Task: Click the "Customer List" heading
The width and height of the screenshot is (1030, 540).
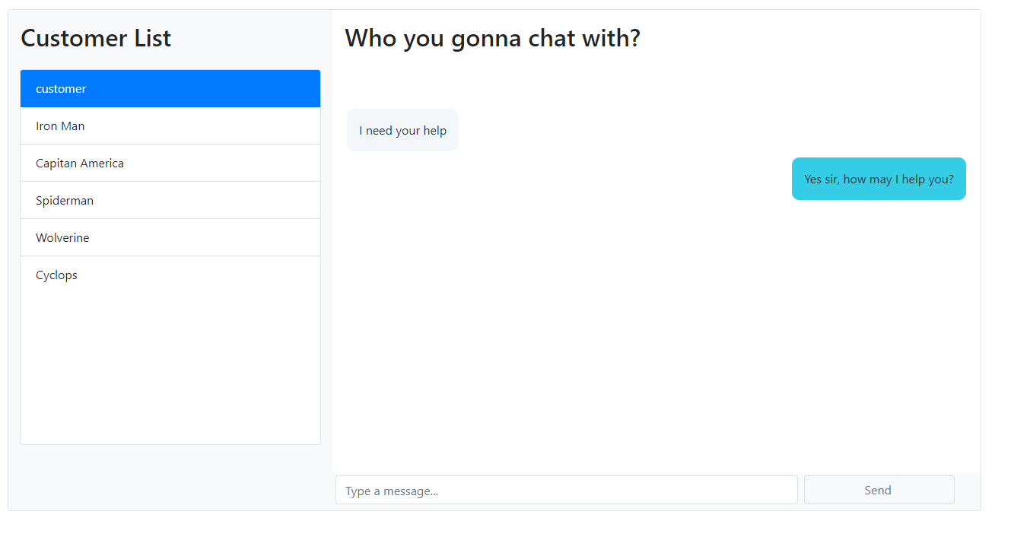Action: (96, 38)
